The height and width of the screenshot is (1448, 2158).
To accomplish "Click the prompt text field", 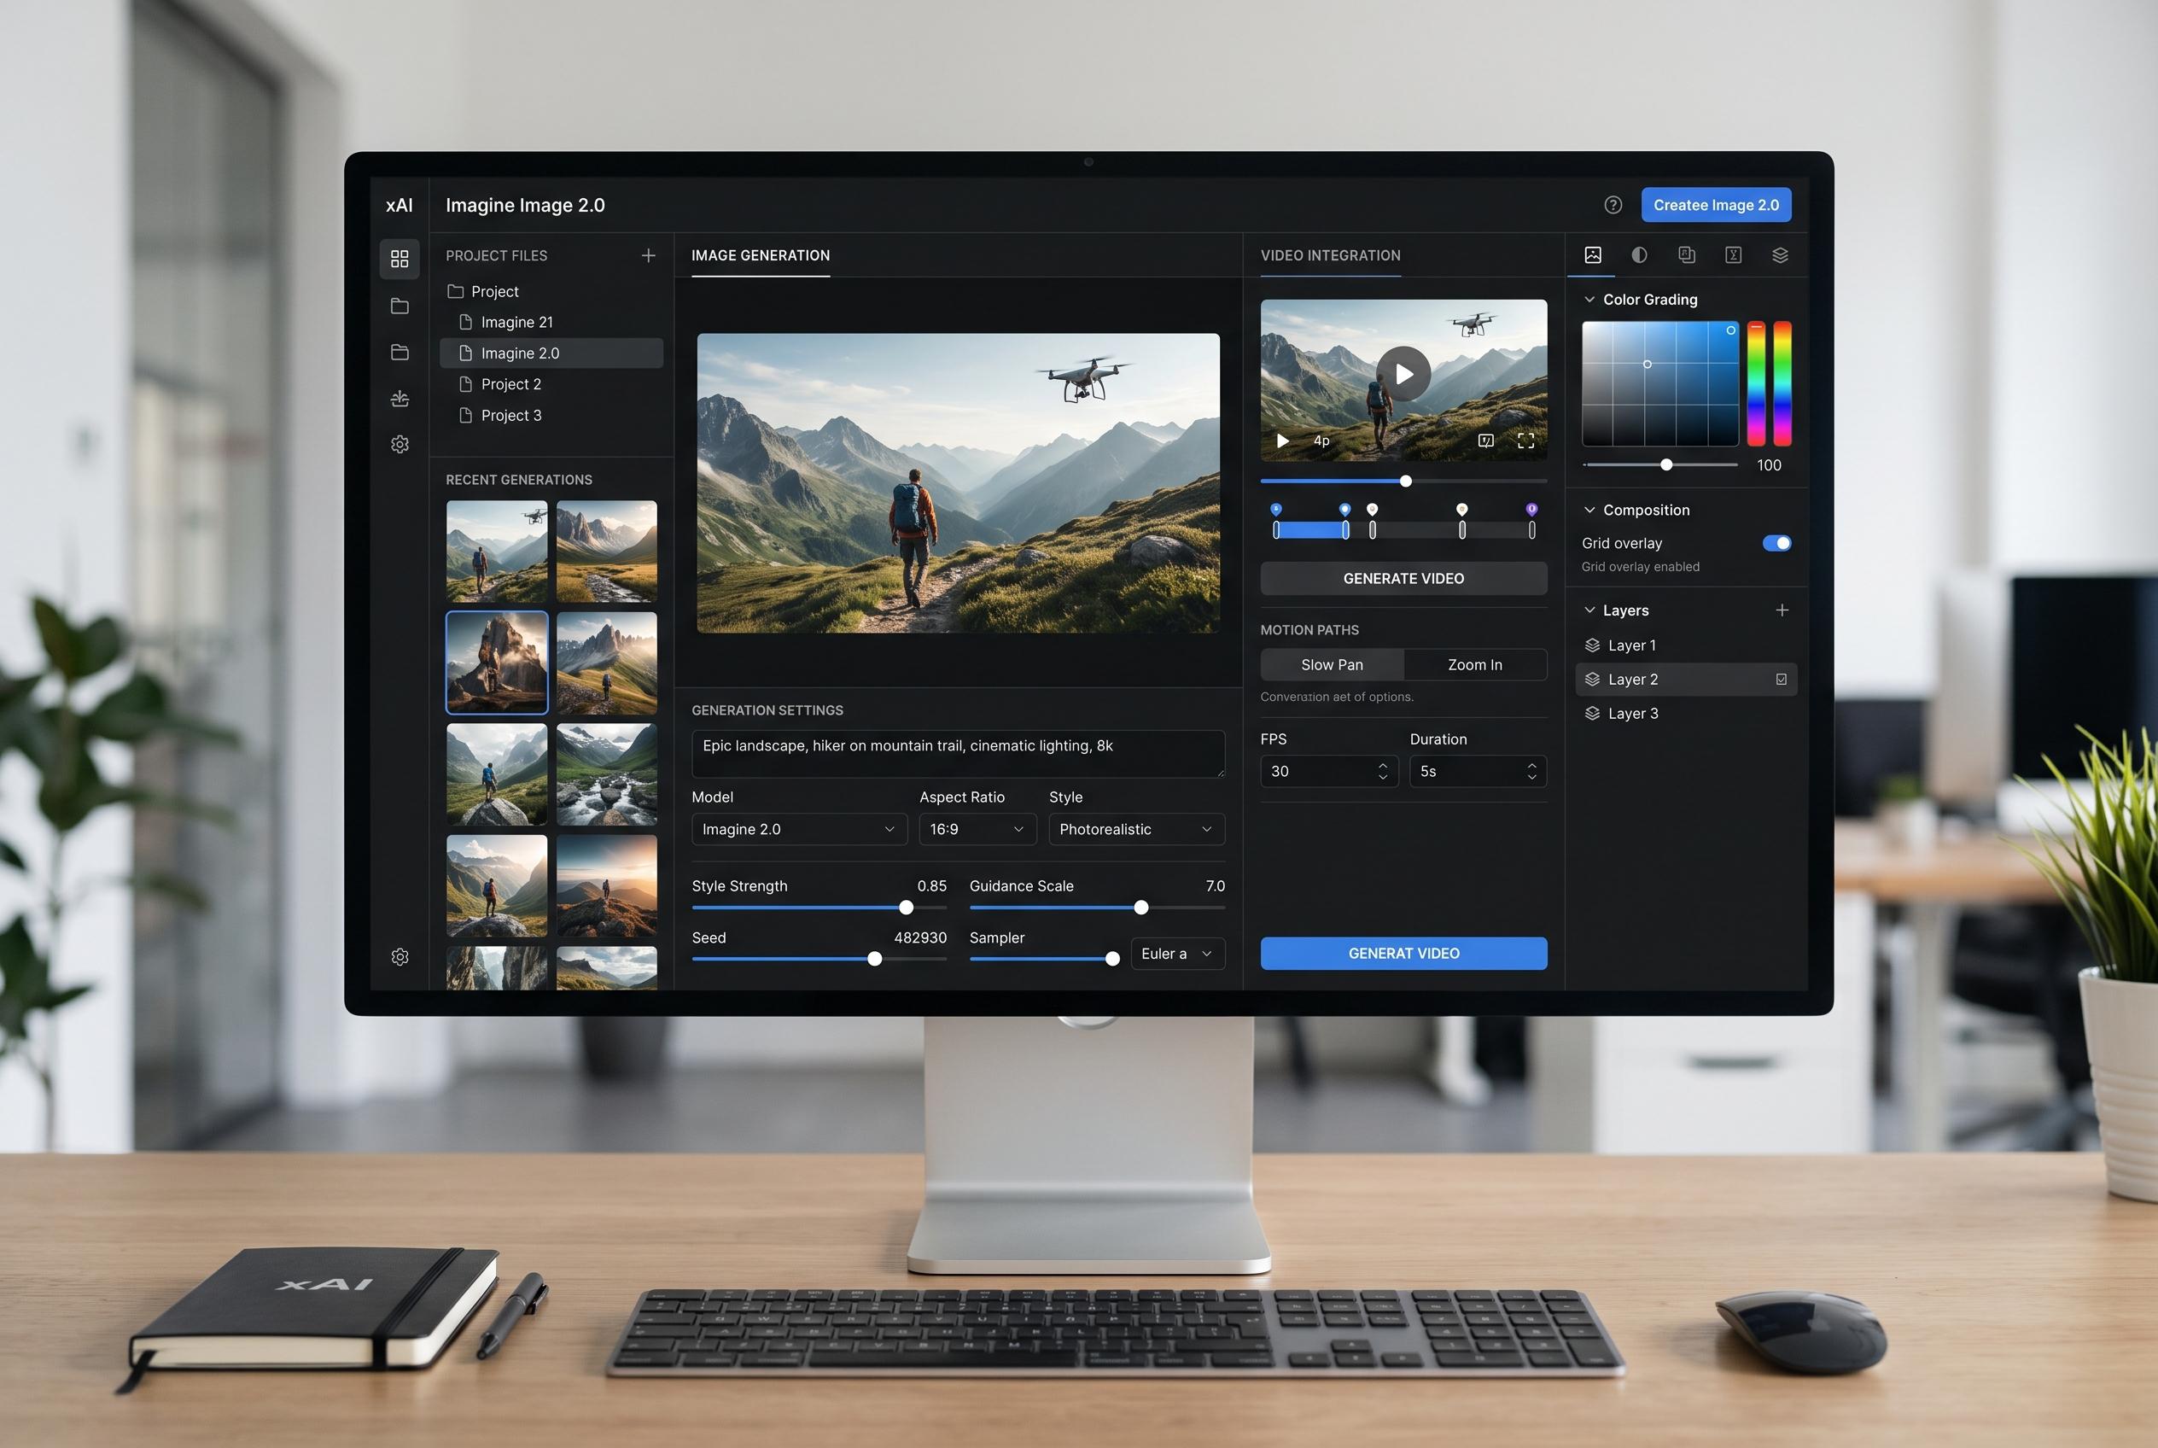I will tap(958, 754).
